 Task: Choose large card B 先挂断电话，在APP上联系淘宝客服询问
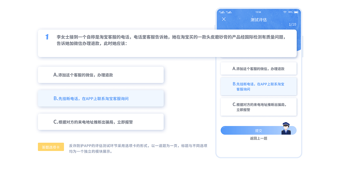tap(101, 98)
